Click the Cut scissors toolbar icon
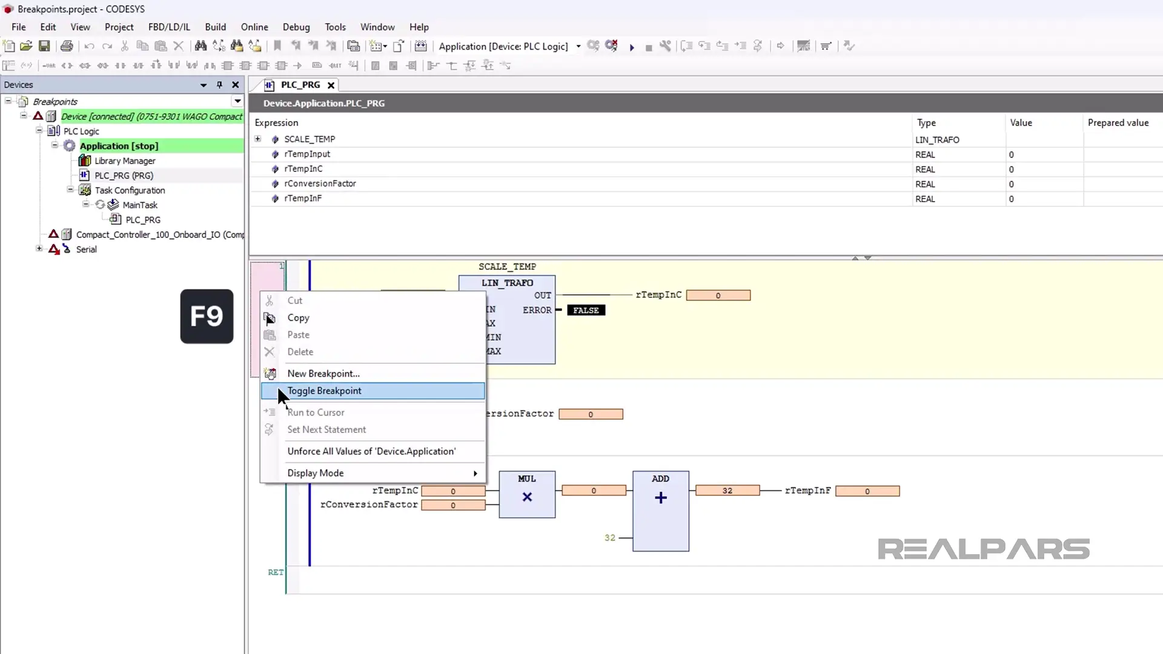 click(125, 46)
